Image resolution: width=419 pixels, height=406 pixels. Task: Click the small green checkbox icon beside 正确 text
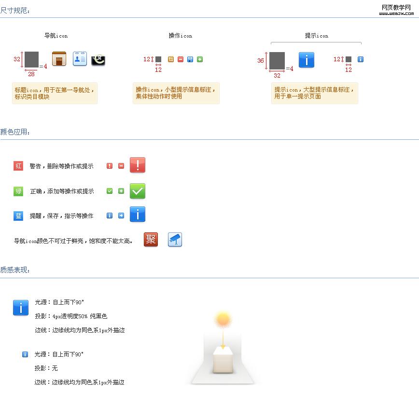click(110, 191)
